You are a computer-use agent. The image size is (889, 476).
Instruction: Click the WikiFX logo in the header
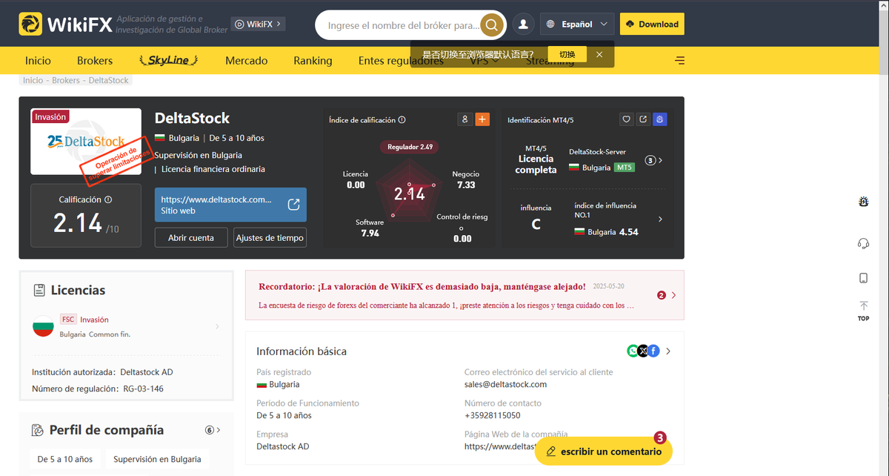[65, 24]
